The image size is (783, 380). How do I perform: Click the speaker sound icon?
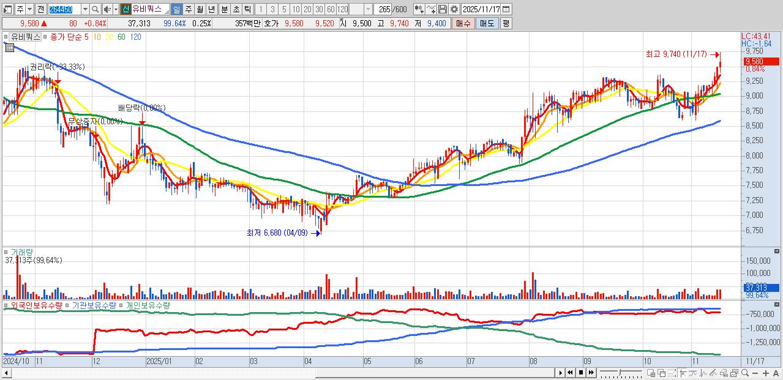click(107, 9)
